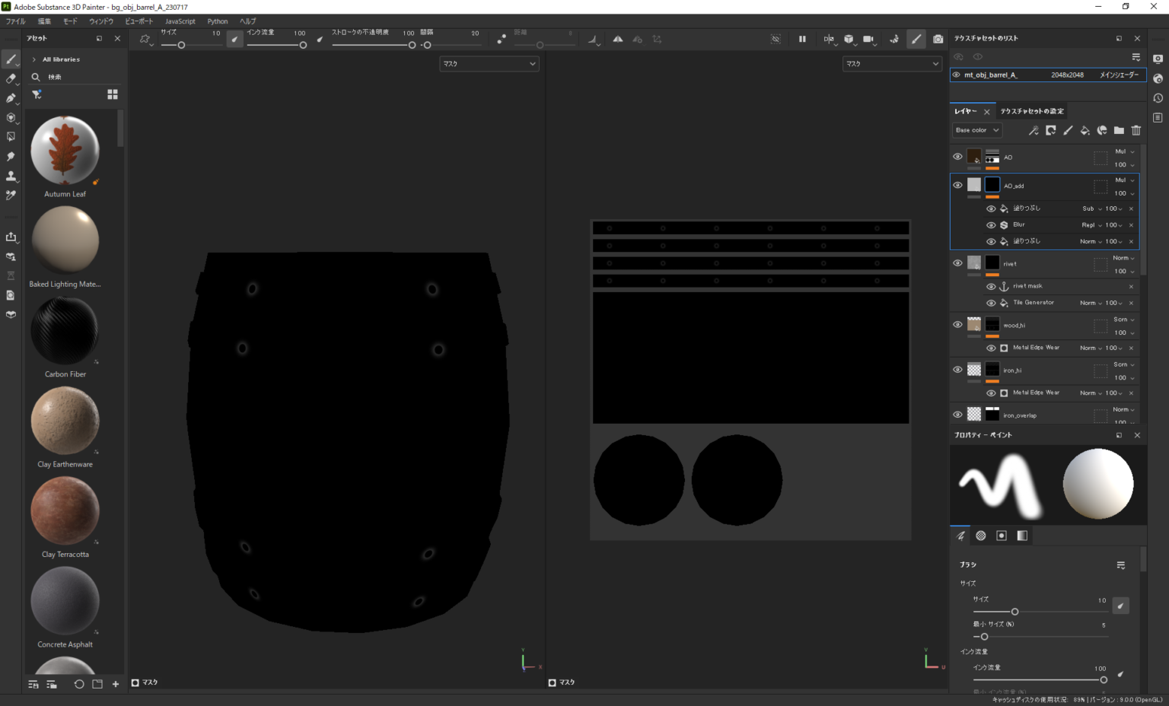The width and height of the screenshot is (1169, 706).
Task: Add a folder in the layers panel
Action: click(1119, 130)
